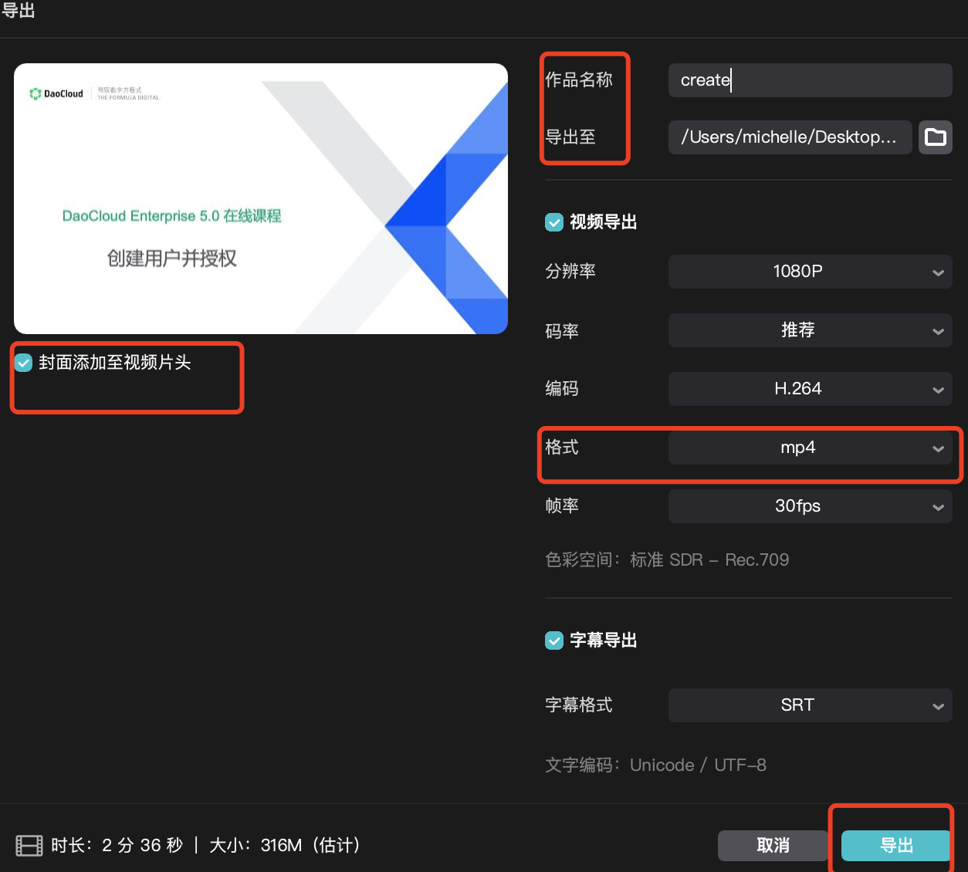The height and width of the screenshot is (872, 968).
Task: Click the DaoCloud logo in cover preview
Action: (x=56, y=94)
